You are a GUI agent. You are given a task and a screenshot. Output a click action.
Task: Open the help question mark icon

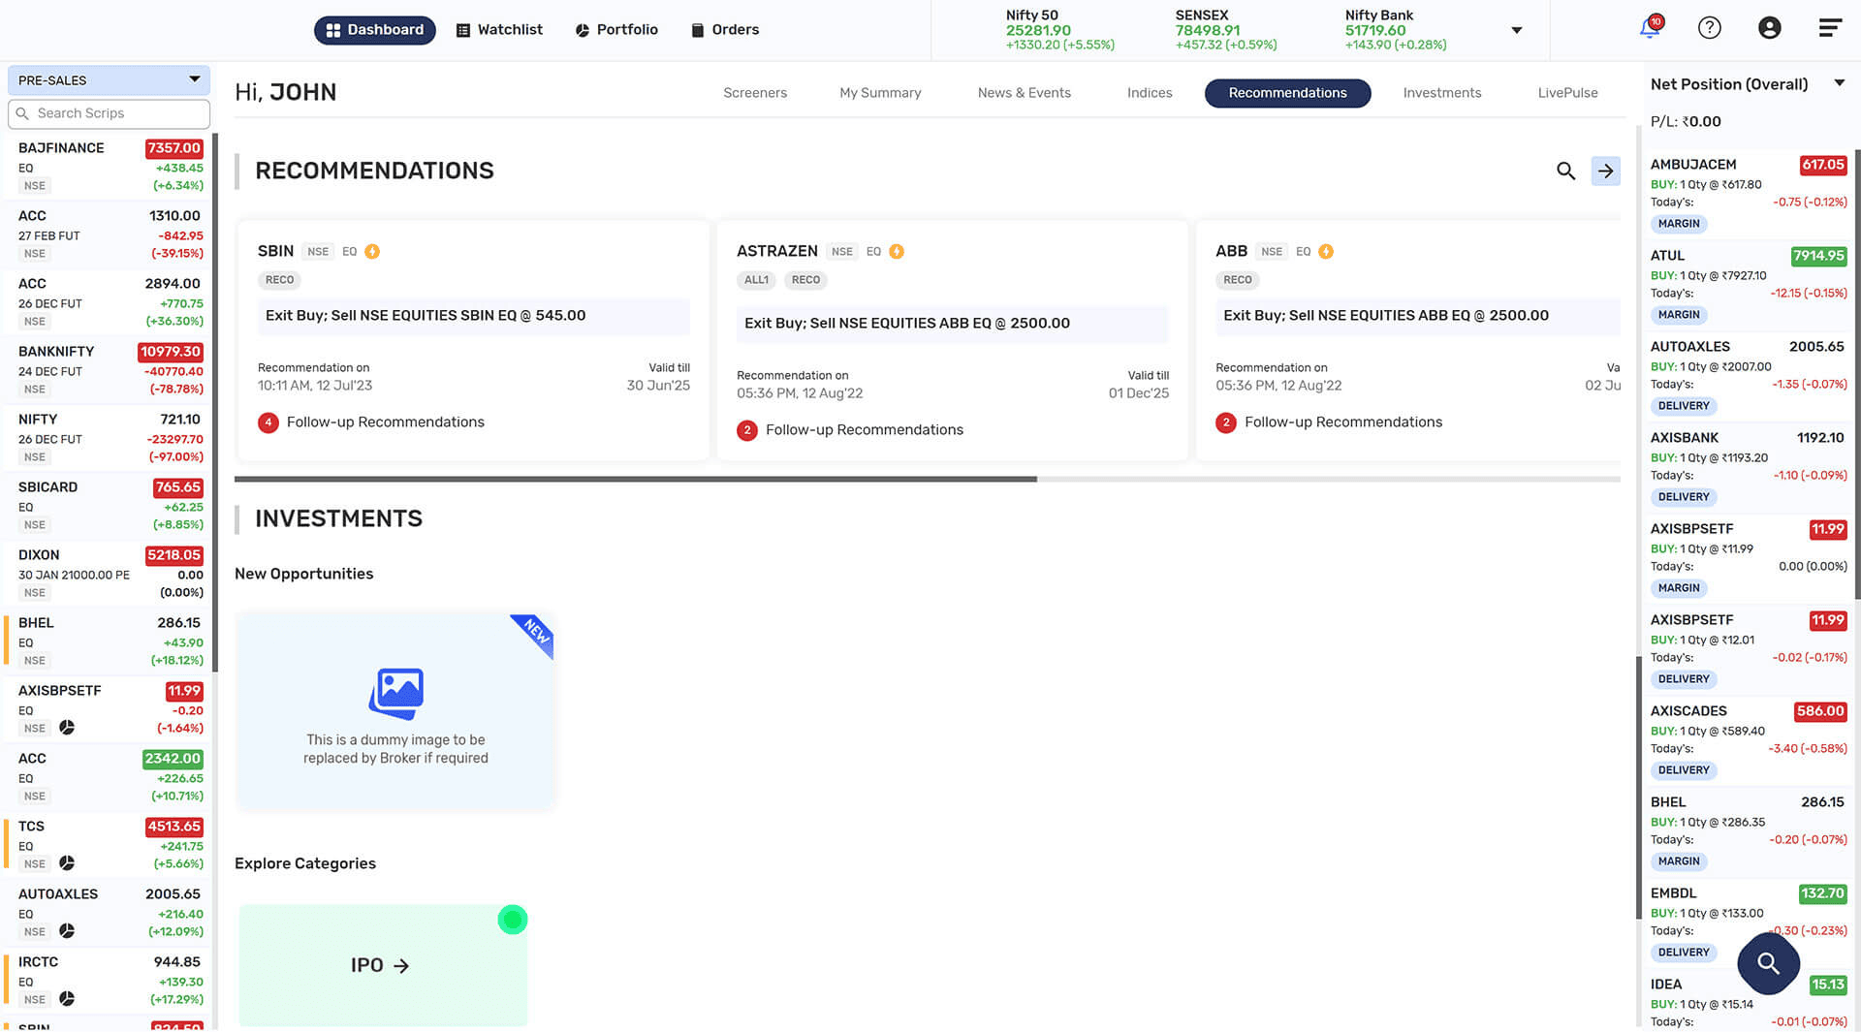[1710, 28]
